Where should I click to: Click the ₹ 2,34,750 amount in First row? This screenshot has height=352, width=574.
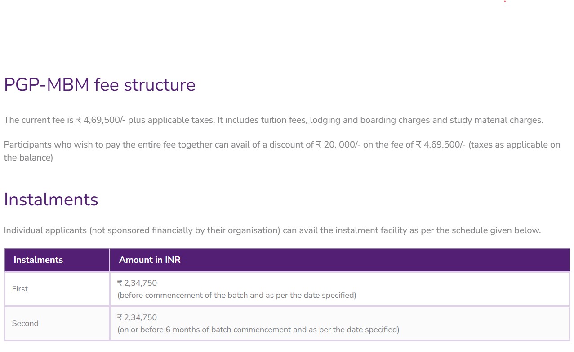[137, 283]
